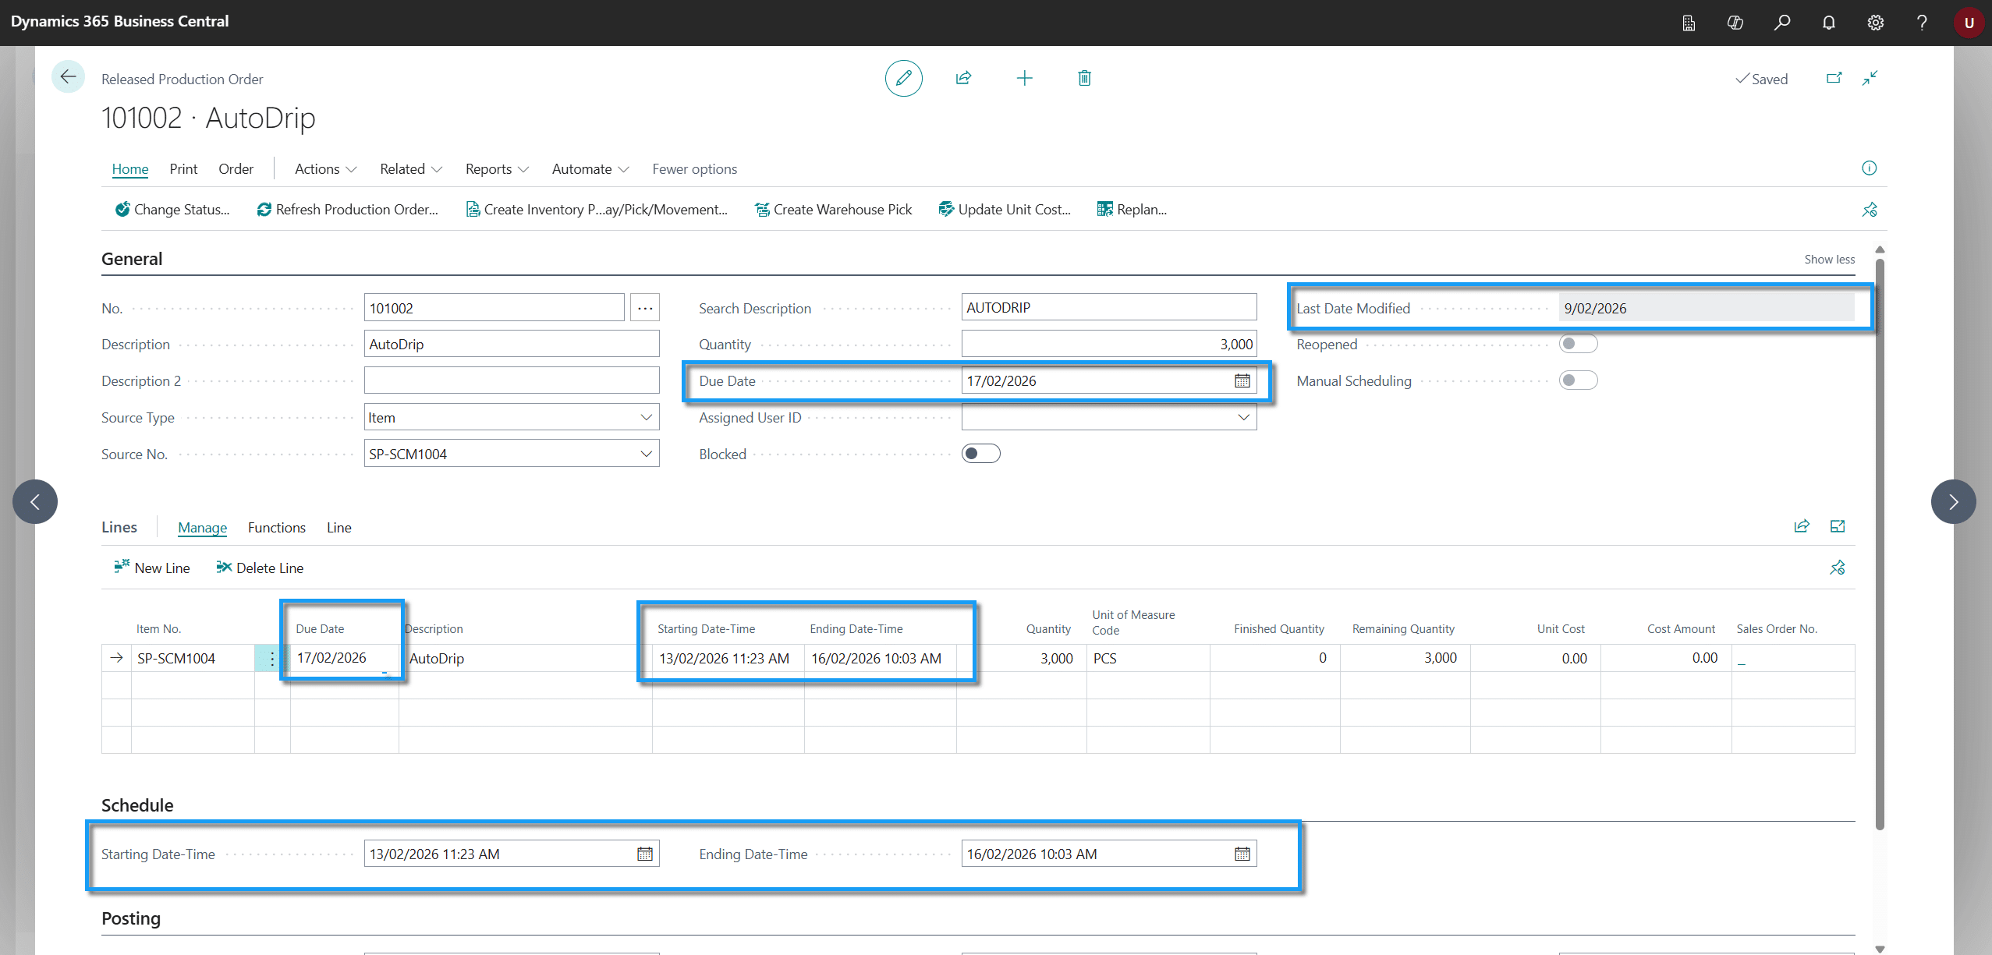Select the Functions tab in Lines
The width and height of the screenshot is (1992, 955).
[276, 528]
